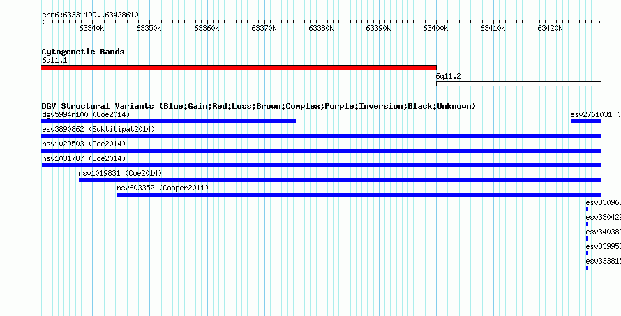Open the nsv1029503 (Coe2014) label
Screen dimensions: 621x316
[84, 144]
